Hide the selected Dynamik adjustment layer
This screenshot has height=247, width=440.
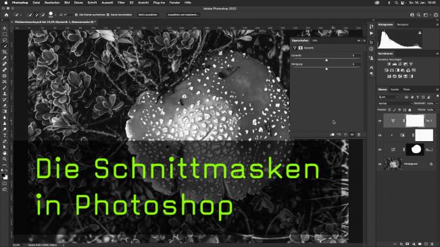(380, 121)
